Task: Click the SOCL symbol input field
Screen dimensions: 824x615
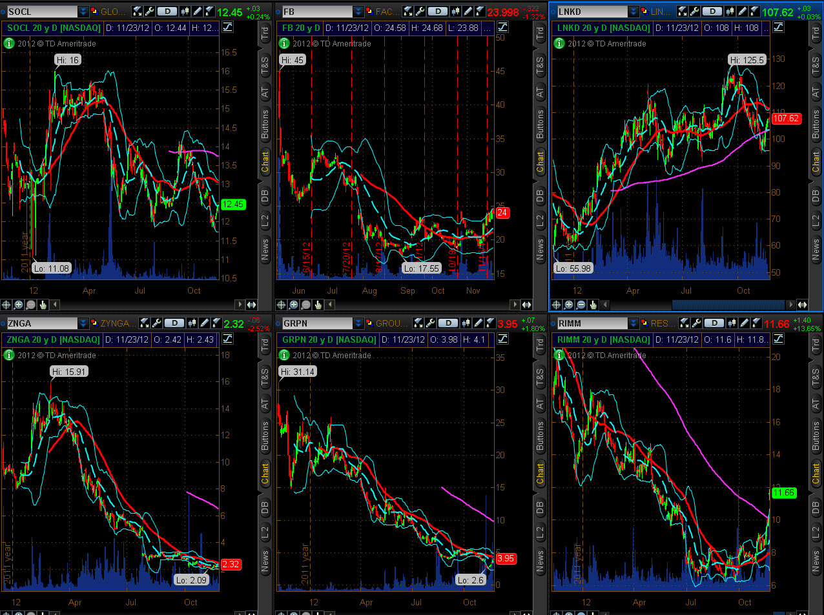Action: tap(43, 12)
